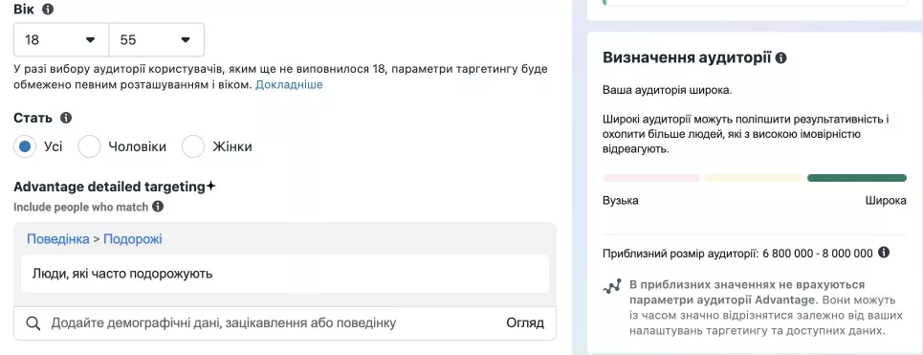Click the green wide segment of audience meter
This screenshot has width=923, height=355.
point(857,178)
